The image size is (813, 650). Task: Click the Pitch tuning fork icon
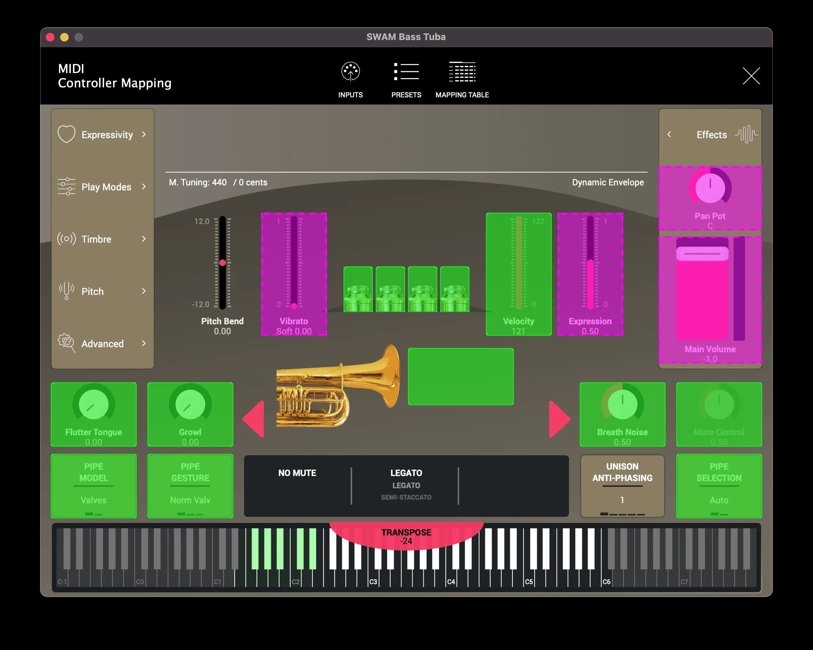[x=66, y=291]
